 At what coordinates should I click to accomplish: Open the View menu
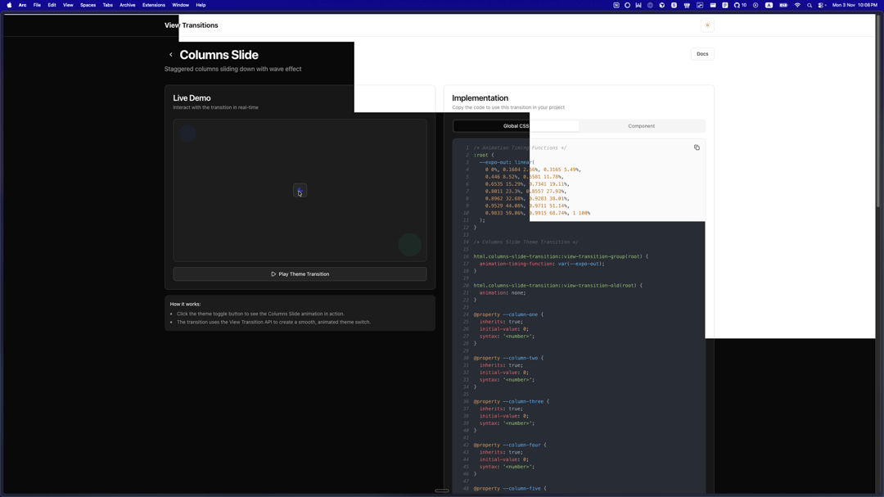click(68, 5)
